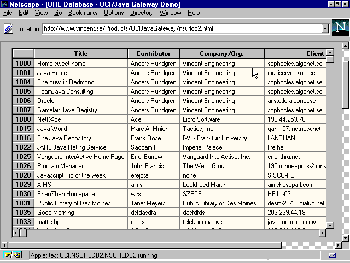Image resolution: width=350 pixels, height=263 pixels.
Task: Click browser page scroll left arrow
Action: (4, 245)
